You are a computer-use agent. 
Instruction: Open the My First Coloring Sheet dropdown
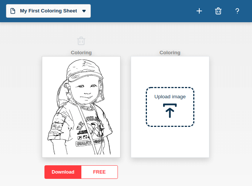48,11
